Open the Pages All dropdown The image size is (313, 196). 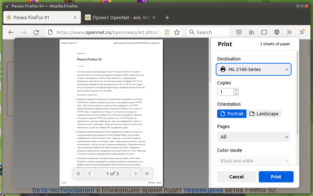254,137
